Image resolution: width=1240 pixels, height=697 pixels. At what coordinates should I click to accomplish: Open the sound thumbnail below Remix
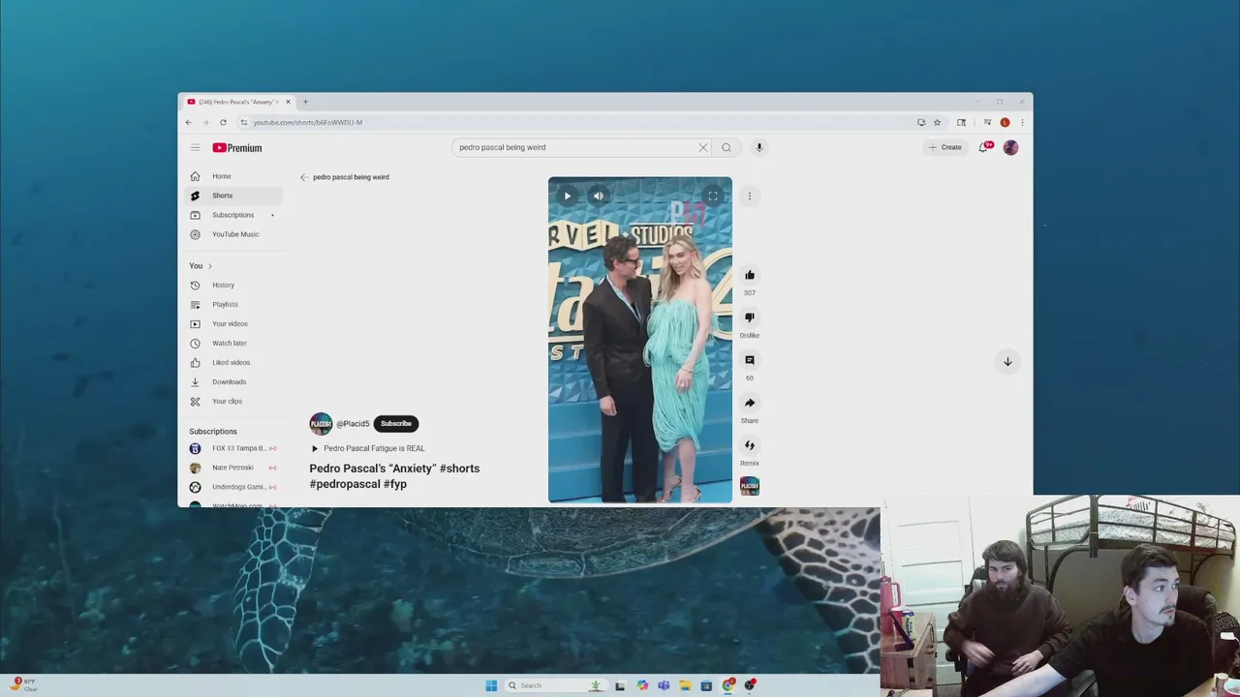tap(750, 486)
